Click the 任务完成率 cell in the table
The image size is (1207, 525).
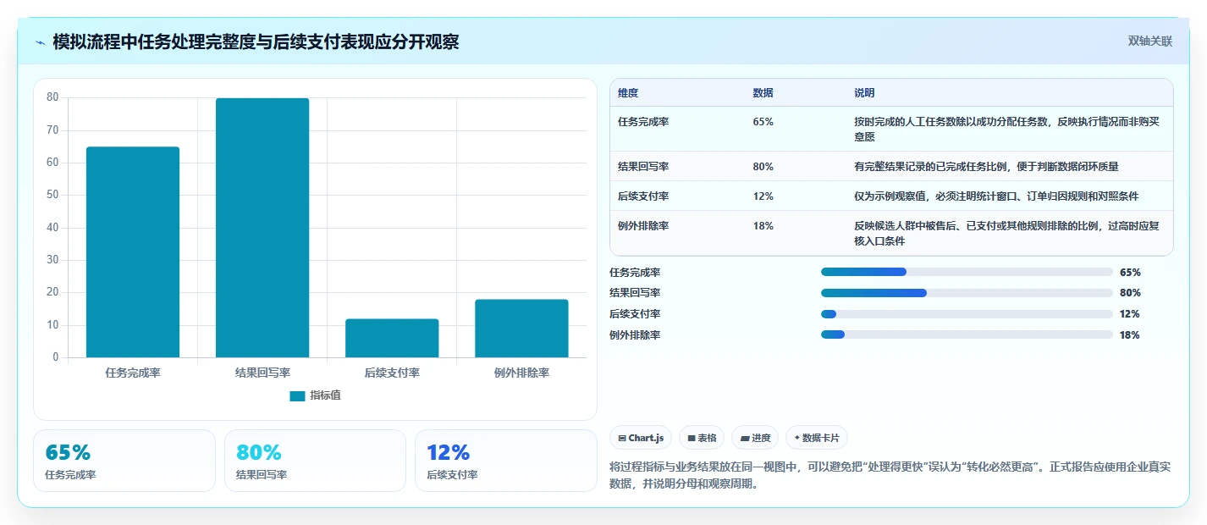(x=643, y=122)
